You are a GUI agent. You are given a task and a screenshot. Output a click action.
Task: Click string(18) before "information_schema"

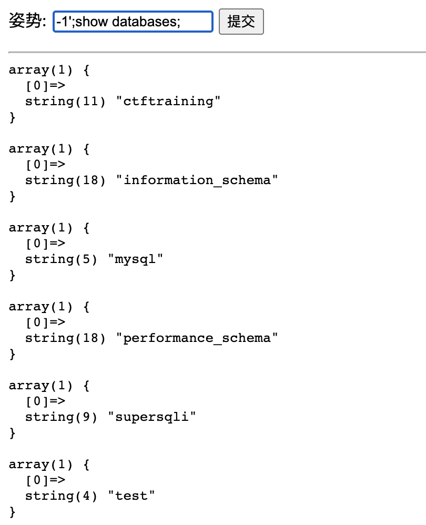[66, 180]
